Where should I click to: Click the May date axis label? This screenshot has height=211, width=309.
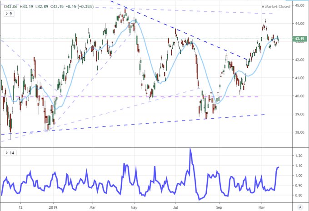click(x=134, y=207)
